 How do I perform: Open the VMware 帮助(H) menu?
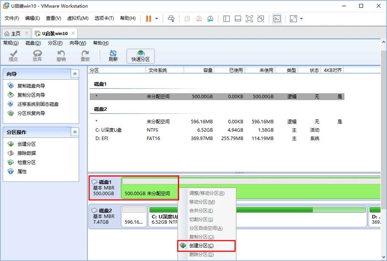point(128,18)
